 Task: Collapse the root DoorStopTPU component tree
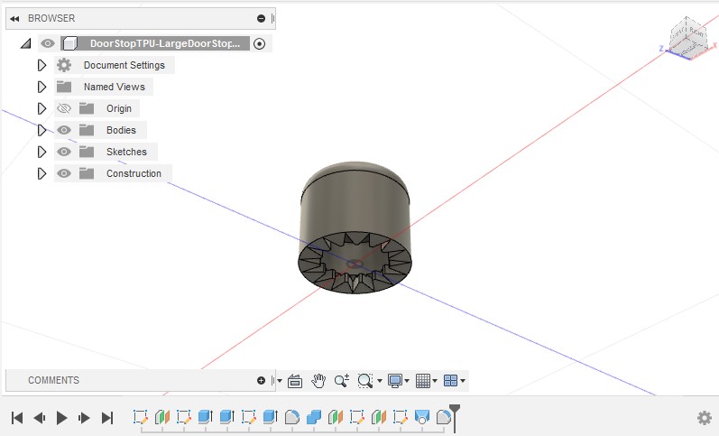25,43
